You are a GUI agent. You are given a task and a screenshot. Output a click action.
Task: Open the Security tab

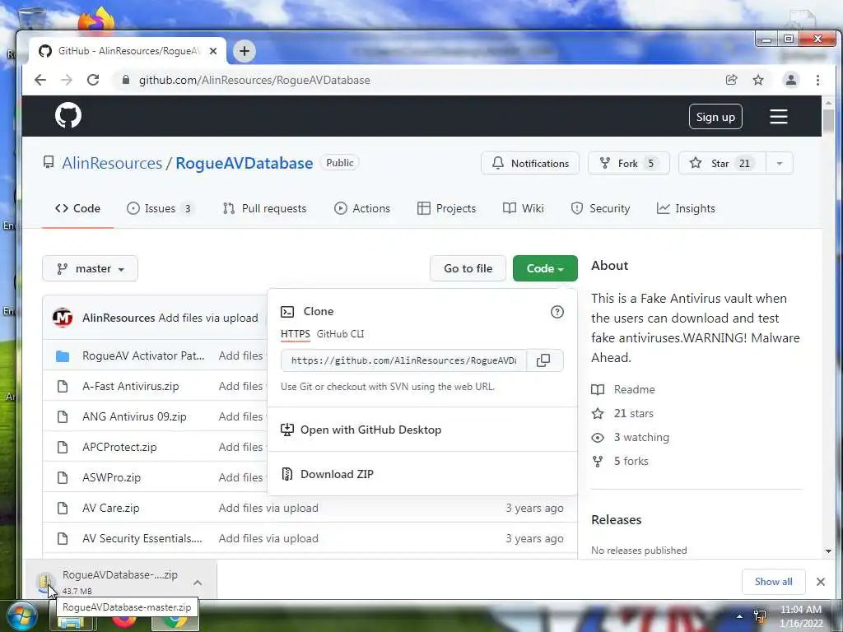point(600,208)
